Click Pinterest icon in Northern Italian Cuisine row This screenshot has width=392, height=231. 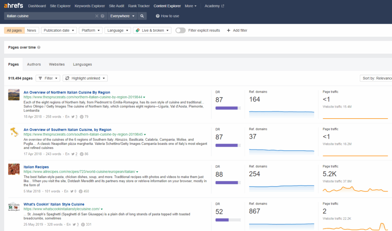82,116
